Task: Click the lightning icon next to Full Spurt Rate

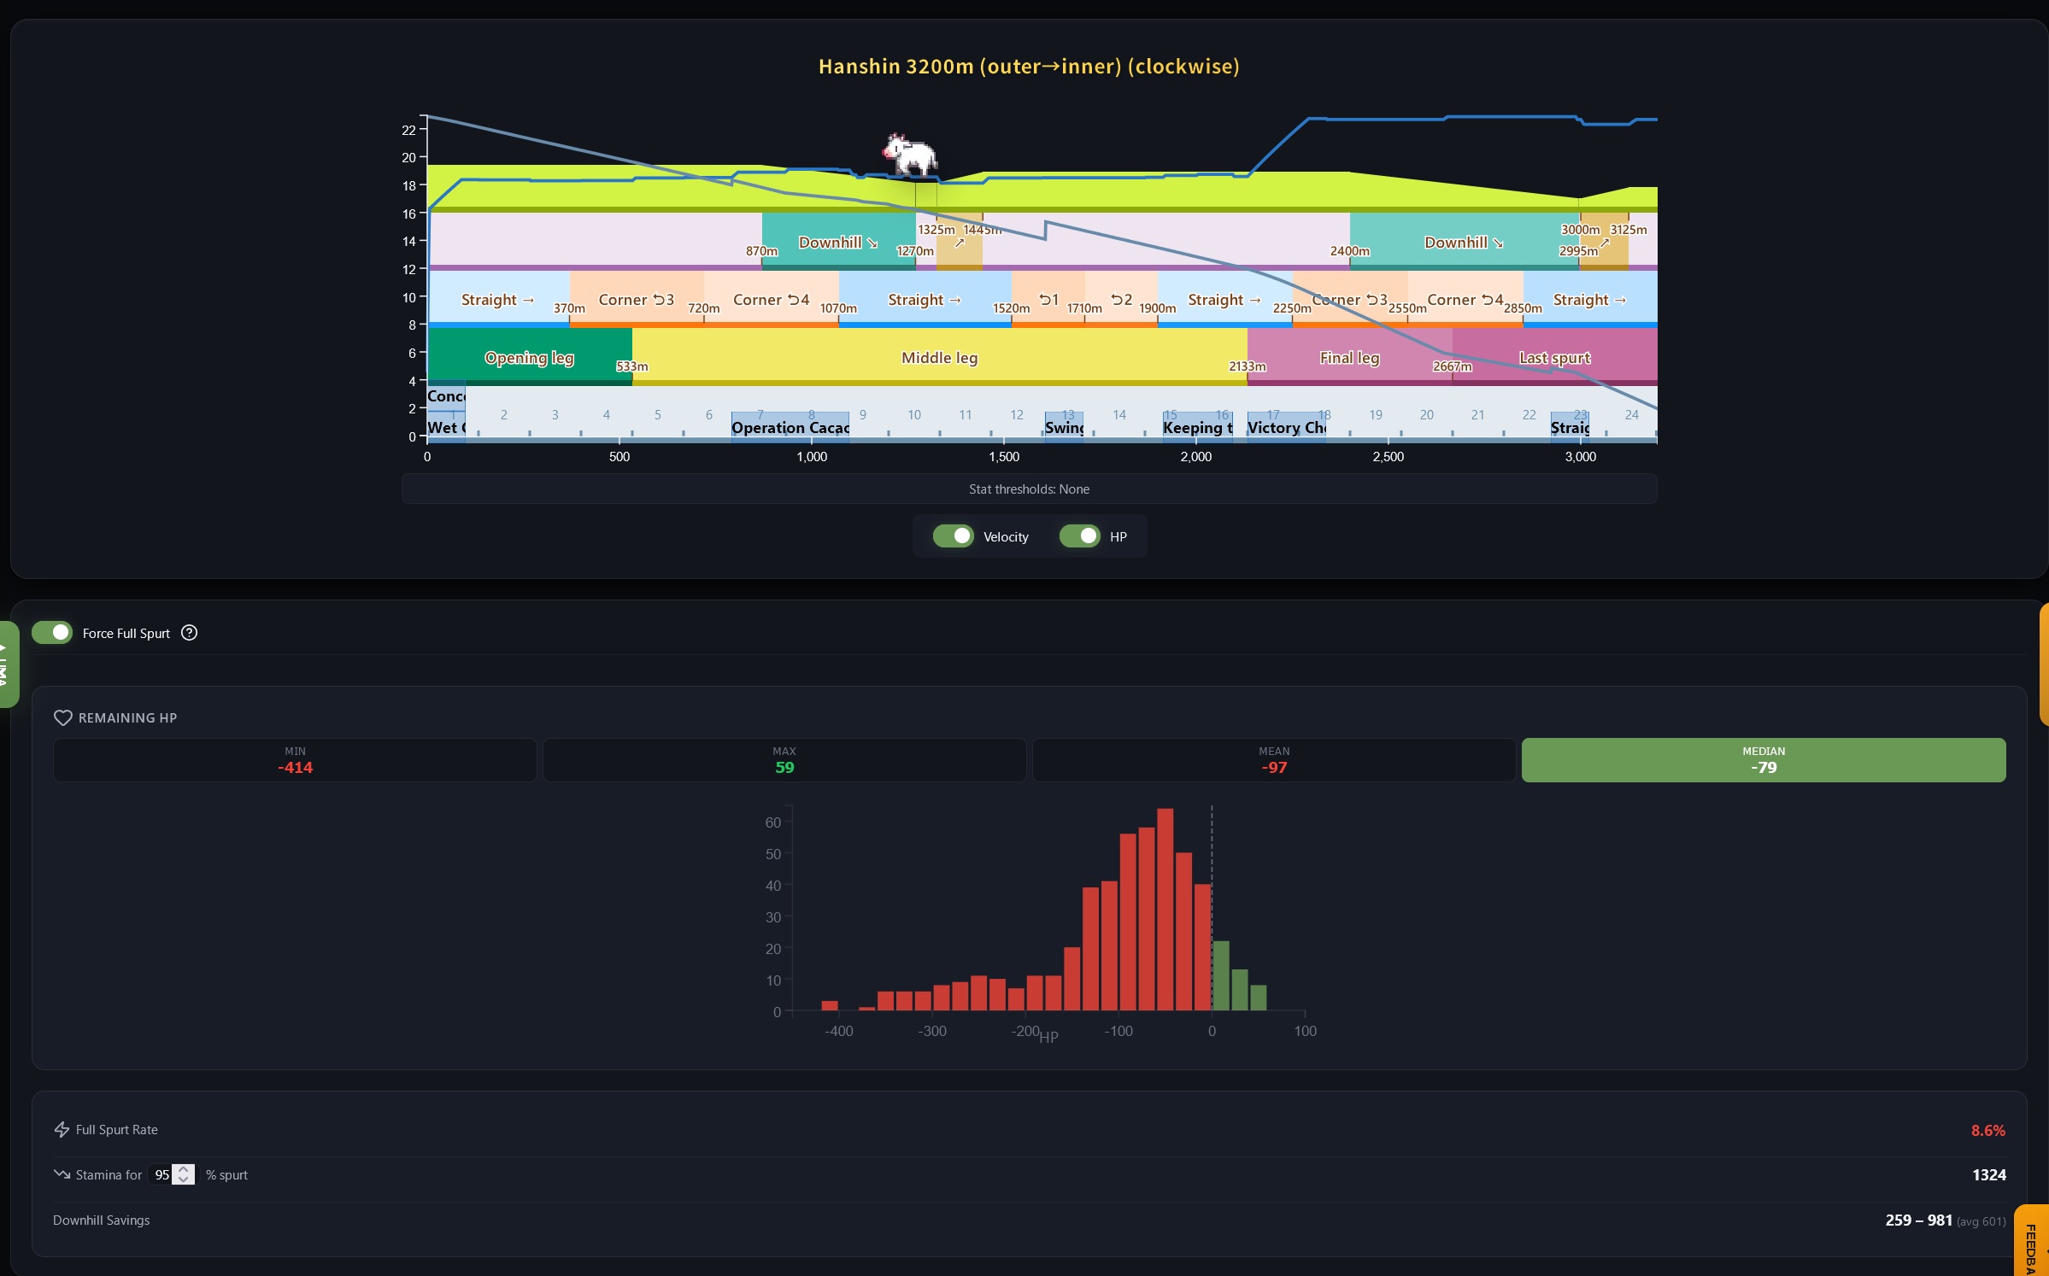Action: click(x=62, y=1129)
